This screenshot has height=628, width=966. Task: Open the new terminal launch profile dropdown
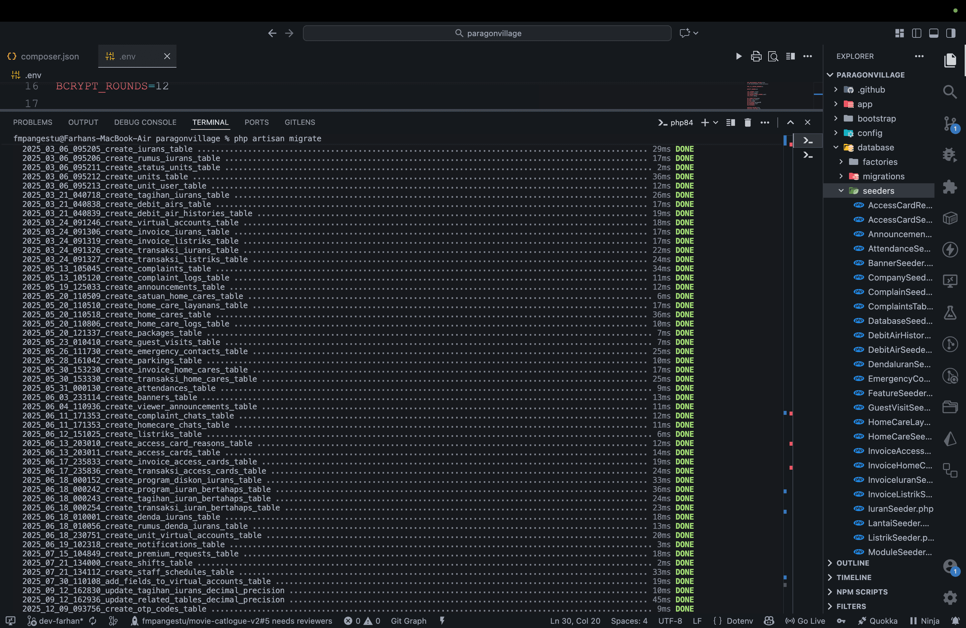point(716,123)
